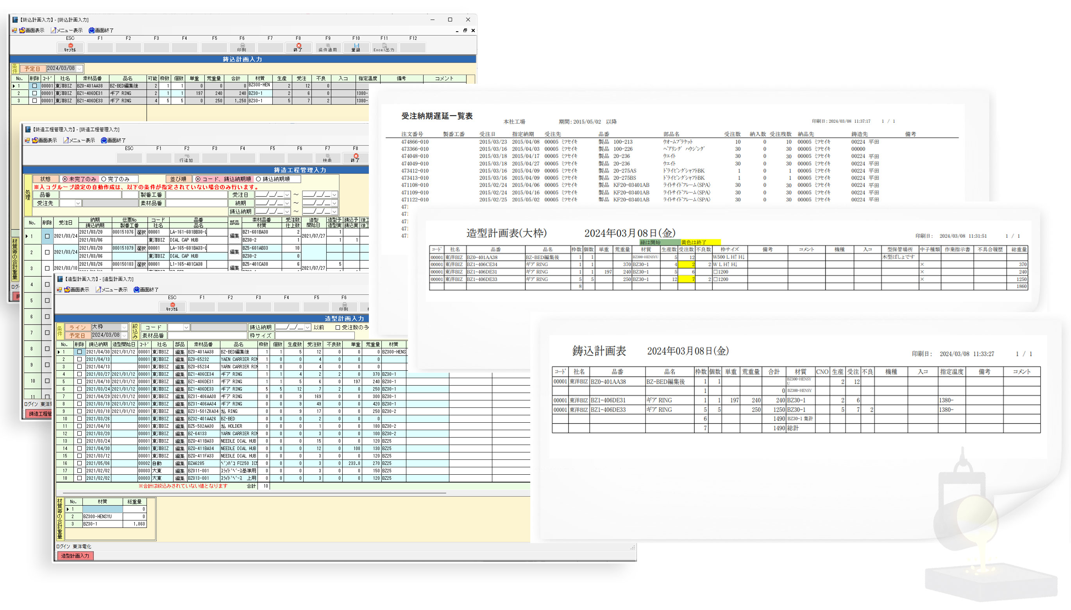Click 行追加 (F2) in 鋳造工程管理入力 window
This screenshot has width=1071, height=610.
186,158
